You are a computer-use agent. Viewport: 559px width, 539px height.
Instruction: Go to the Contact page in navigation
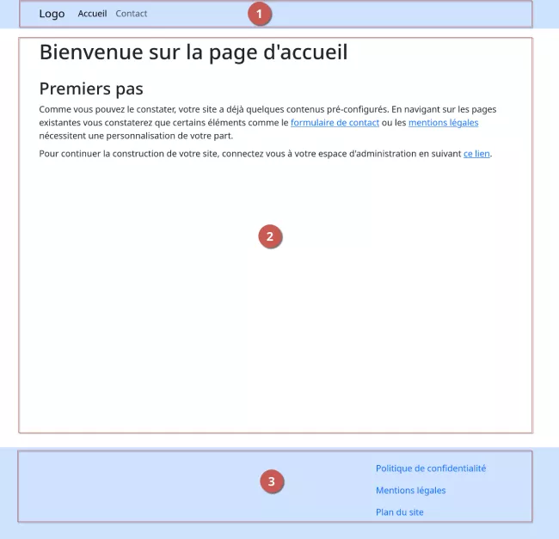pyautogui.click(x=132, y=14)
